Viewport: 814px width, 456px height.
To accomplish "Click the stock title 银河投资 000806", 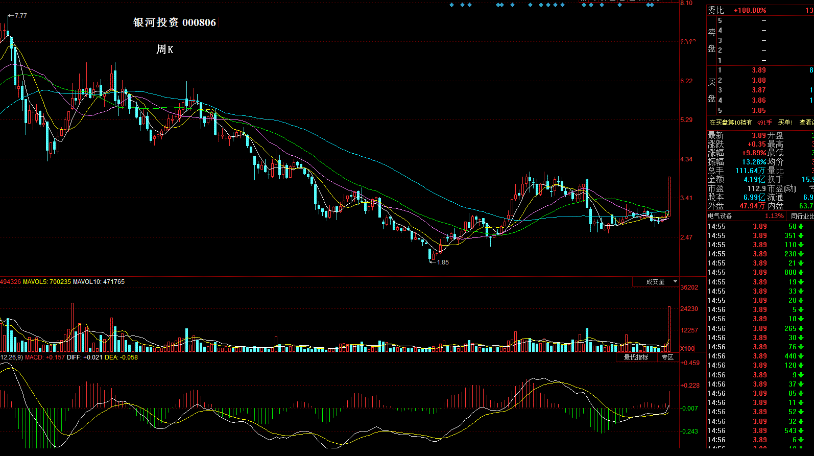I will point(175,22).
